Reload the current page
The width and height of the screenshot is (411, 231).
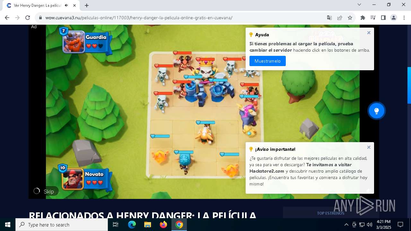[28, 18]
